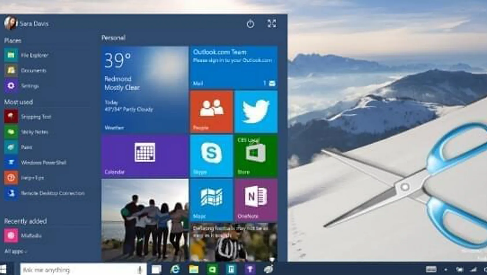
Task: Open the green Store taskbar icon
Action: point(212,269)
